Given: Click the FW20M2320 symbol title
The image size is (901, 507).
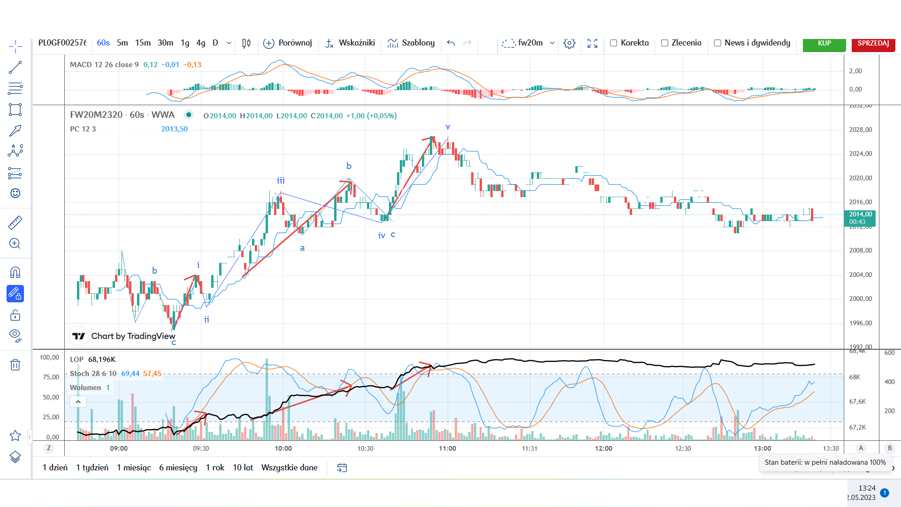Looking at the screenshot, I should [96, 115].
